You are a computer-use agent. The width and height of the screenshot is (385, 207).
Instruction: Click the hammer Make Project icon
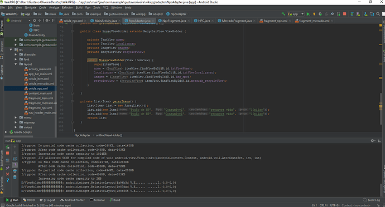[x=283, y=14]
